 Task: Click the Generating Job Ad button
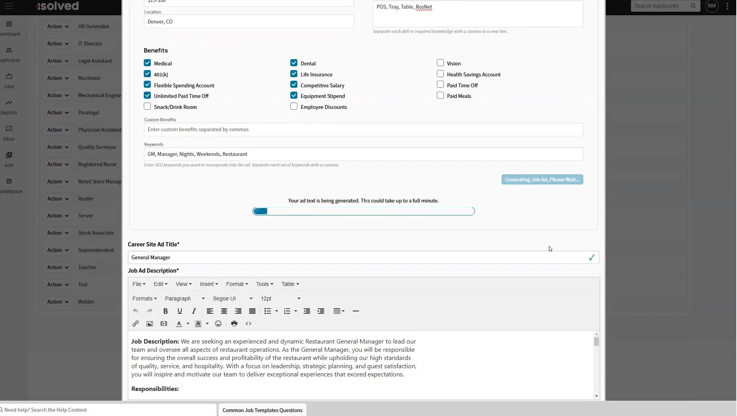542,179
